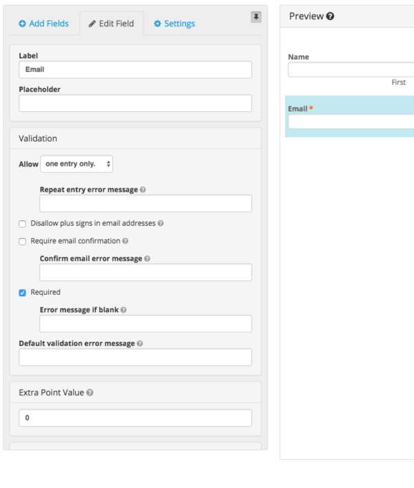The image size is (414, 488).
Task: Select the Edit Field tab
Action: click(111, 23)
